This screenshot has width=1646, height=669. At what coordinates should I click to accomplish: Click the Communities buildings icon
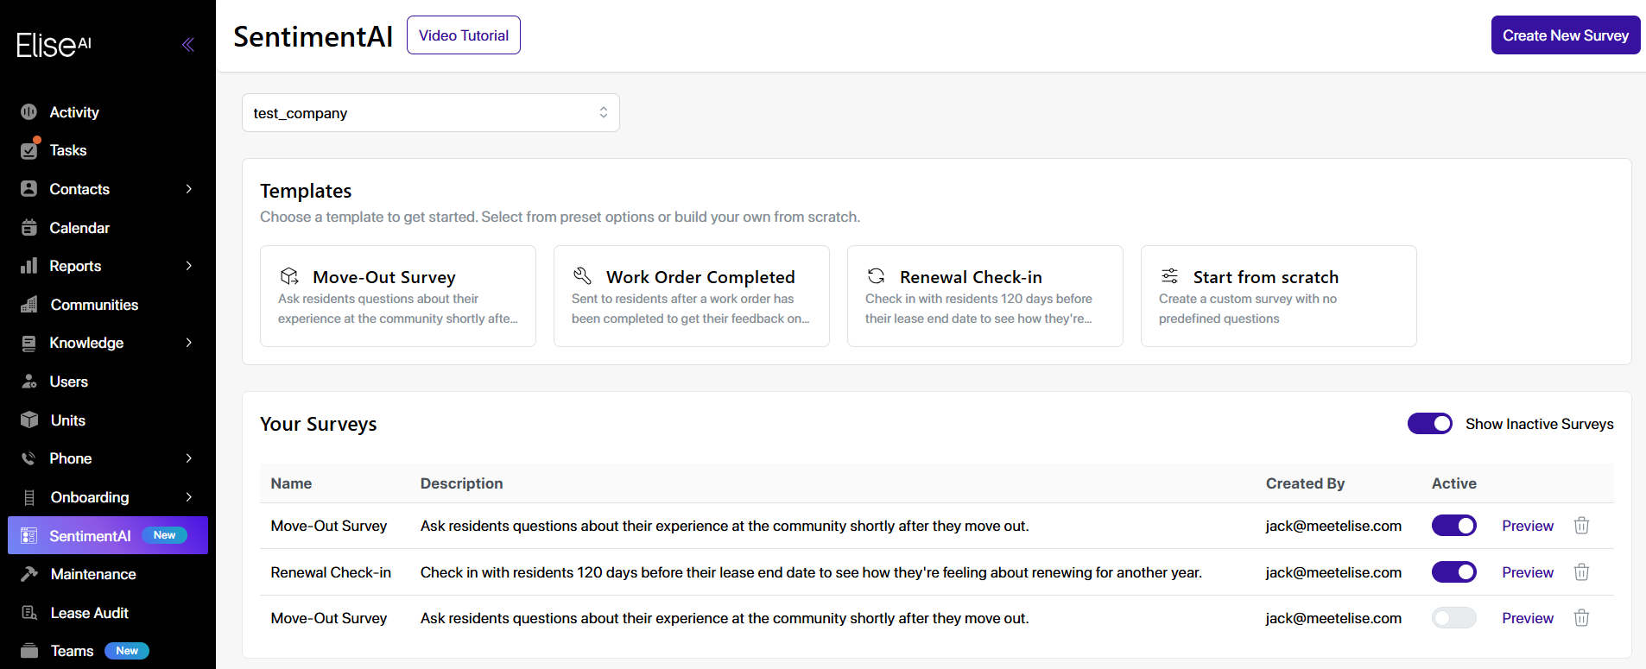29,305
